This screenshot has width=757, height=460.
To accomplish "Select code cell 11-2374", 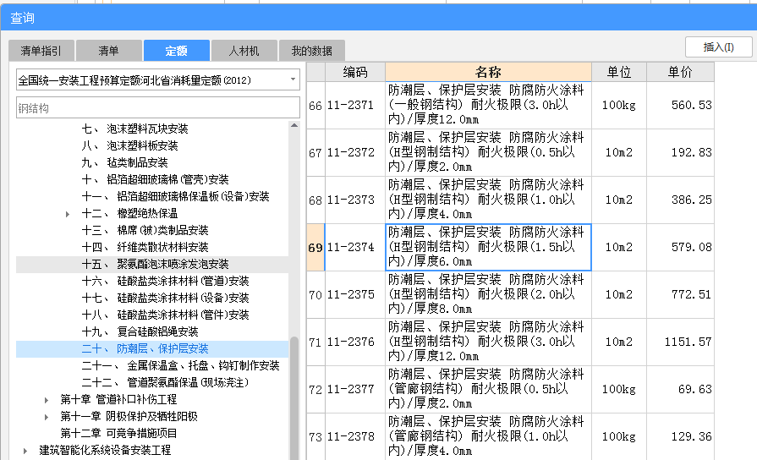I will coord(355,247).
